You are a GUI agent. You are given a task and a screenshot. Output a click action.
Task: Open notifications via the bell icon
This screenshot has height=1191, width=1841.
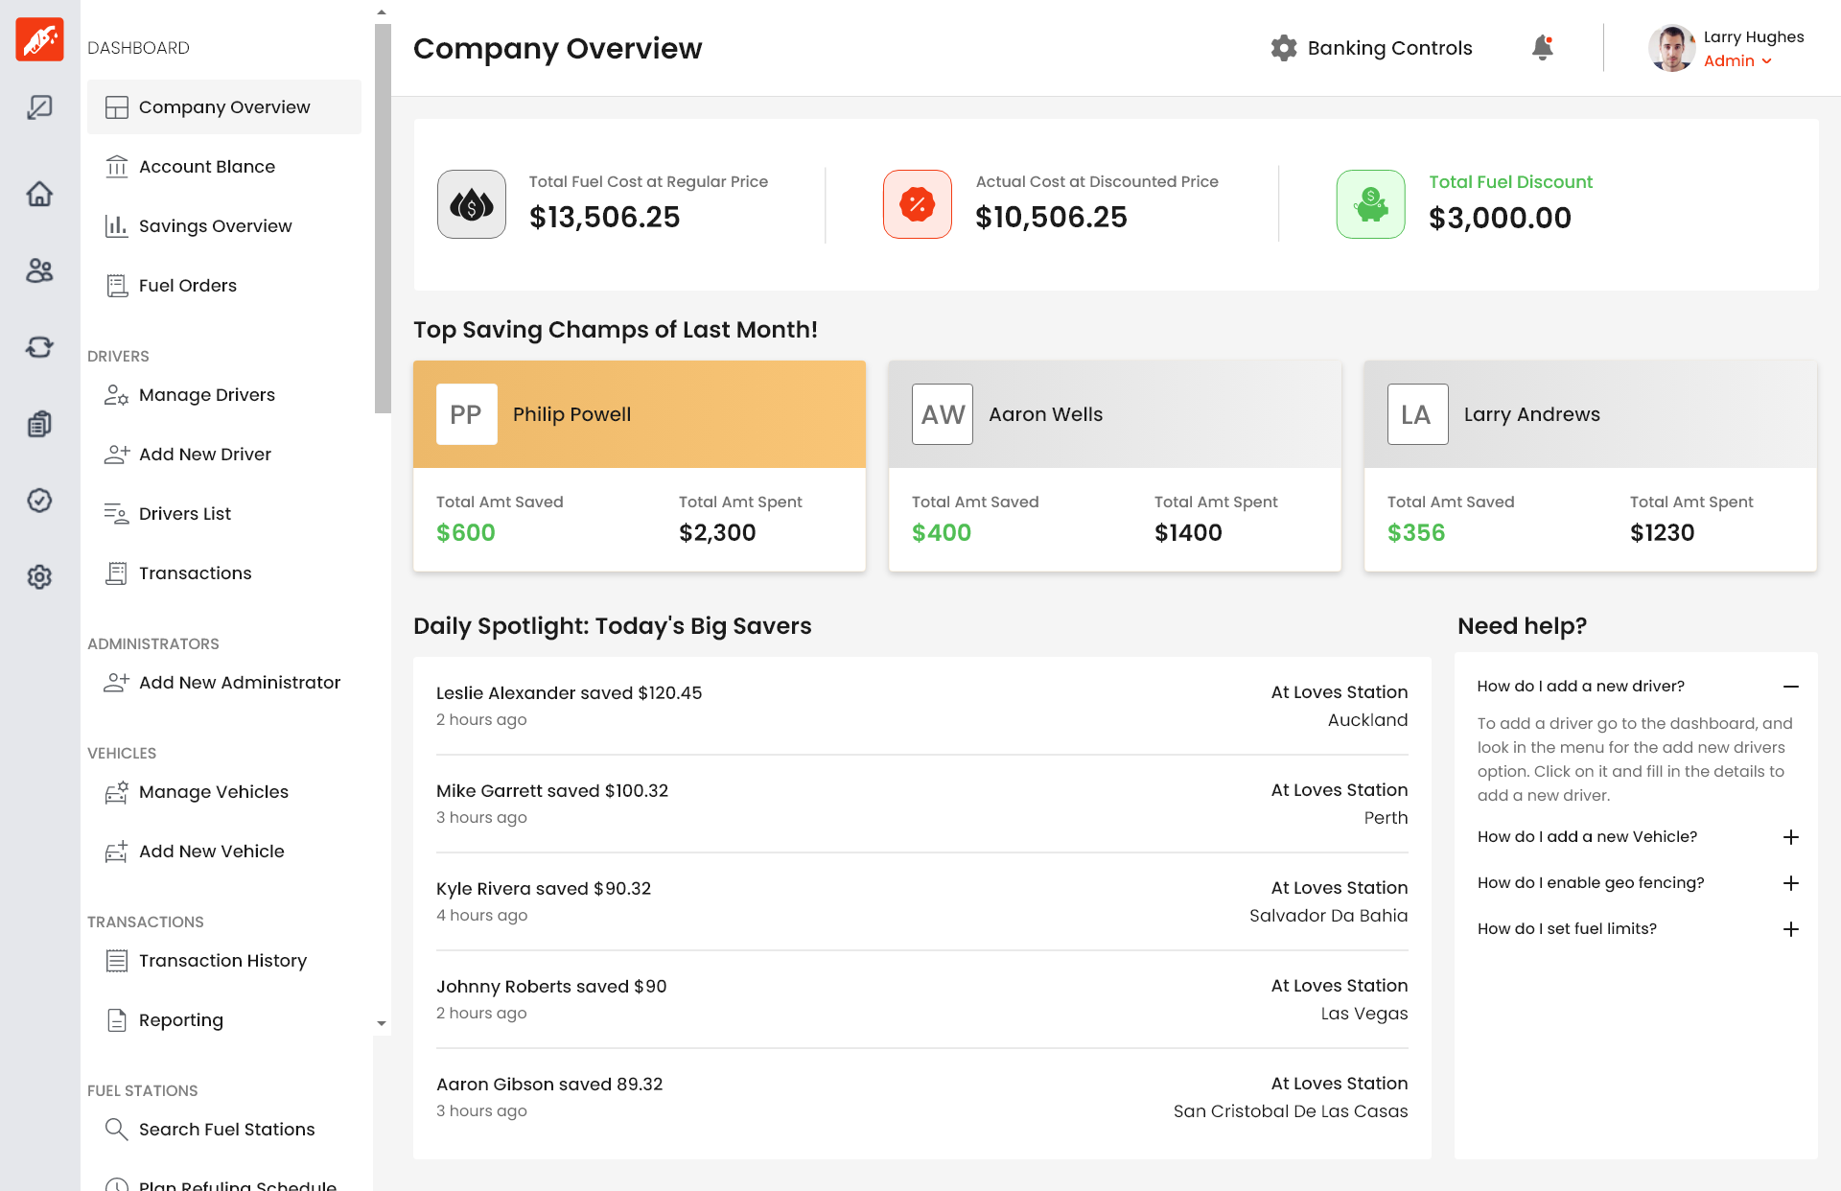[x=1542, y=48]
